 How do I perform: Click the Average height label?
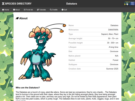click(75, 38)
